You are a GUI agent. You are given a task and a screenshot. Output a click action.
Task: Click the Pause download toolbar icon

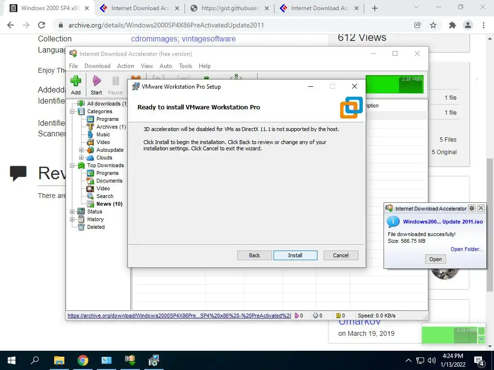(x=115, y=85)
